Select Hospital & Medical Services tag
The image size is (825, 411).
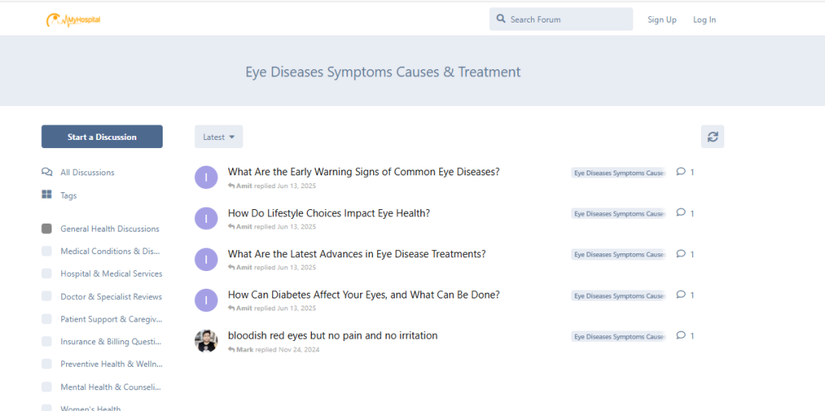coord(111,273)
